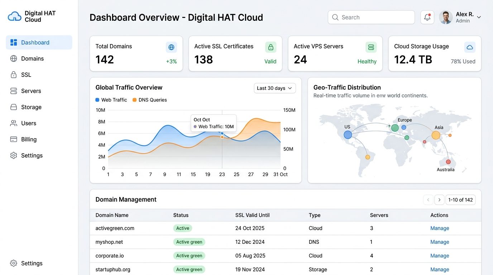Screen dimensions: 493x275
Task: Click Manage for corporate.io
Action: pyautogui.click(x=440, y=256)
